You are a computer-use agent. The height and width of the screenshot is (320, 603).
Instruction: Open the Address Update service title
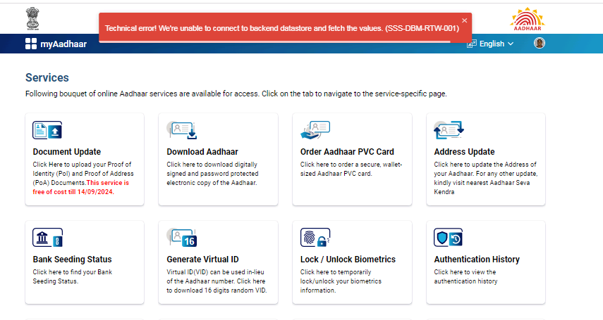click(x=465, y=151)
